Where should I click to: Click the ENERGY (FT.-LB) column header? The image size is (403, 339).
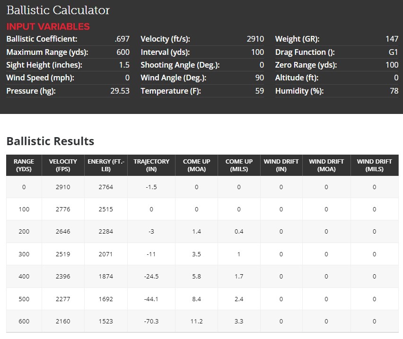(105, 165)
